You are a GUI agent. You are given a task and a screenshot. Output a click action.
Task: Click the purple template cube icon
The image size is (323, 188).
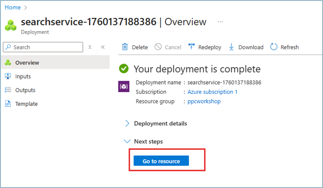click(x=124, y=86)
